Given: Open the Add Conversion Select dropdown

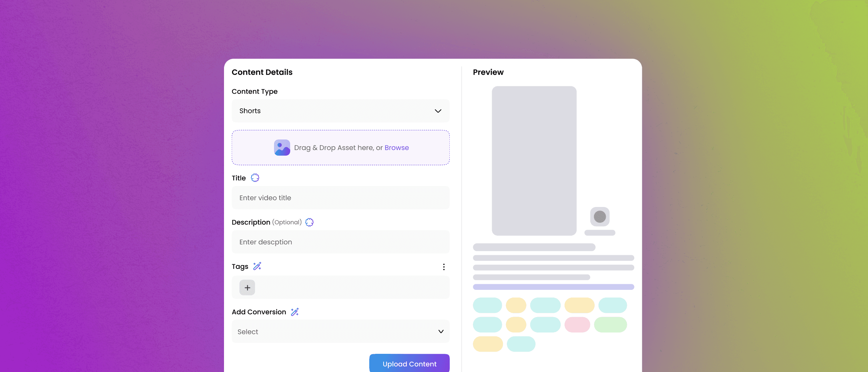Looking at the screenshot, I should click(x=341, y=331).
